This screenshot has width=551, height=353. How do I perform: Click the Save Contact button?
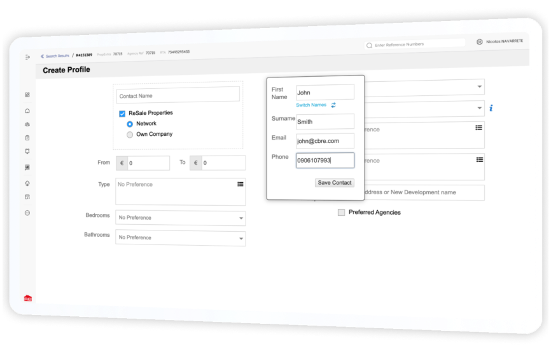point(334,183)
